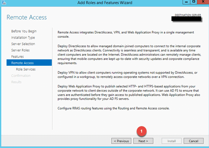The image size is (209, 148).
Task: Minimize the wizard window
Action: pyautogui.click(x=186, y=2)
